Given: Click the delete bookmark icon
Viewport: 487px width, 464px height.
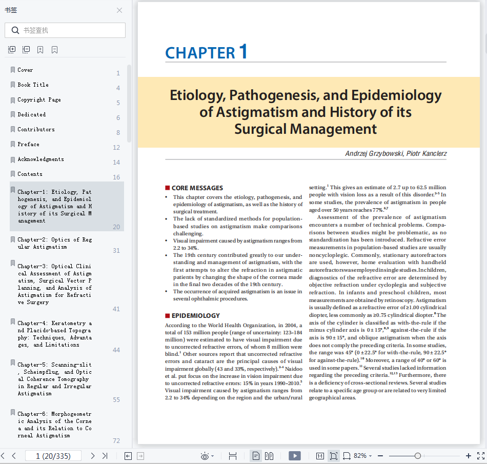Looking at the screenshot, I should tap(55, 50).
